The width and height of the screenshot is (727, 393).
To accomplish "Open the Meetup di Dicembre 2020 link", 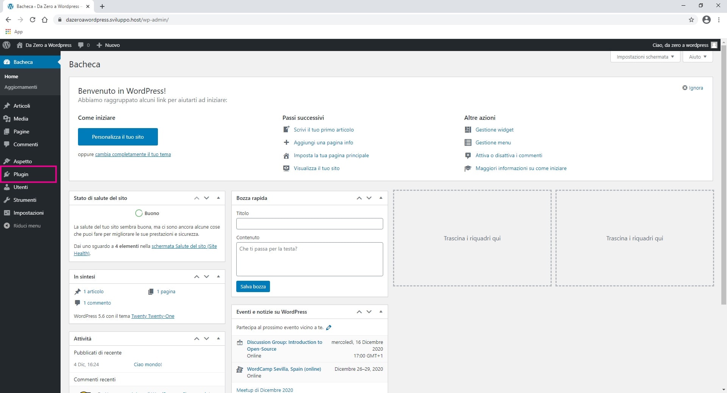I will 265,390.
